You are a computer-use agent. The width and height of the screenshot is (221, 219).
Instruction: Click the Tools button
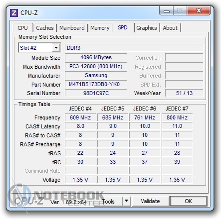click(108, 202)
